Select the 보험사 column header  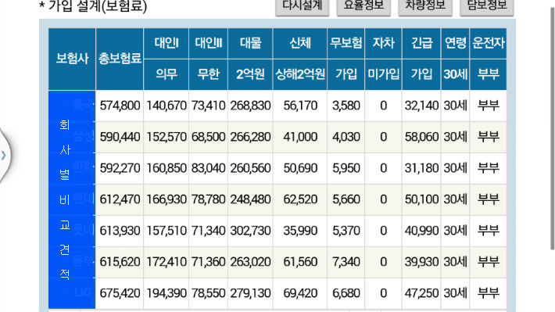click(x=72, y=59)
